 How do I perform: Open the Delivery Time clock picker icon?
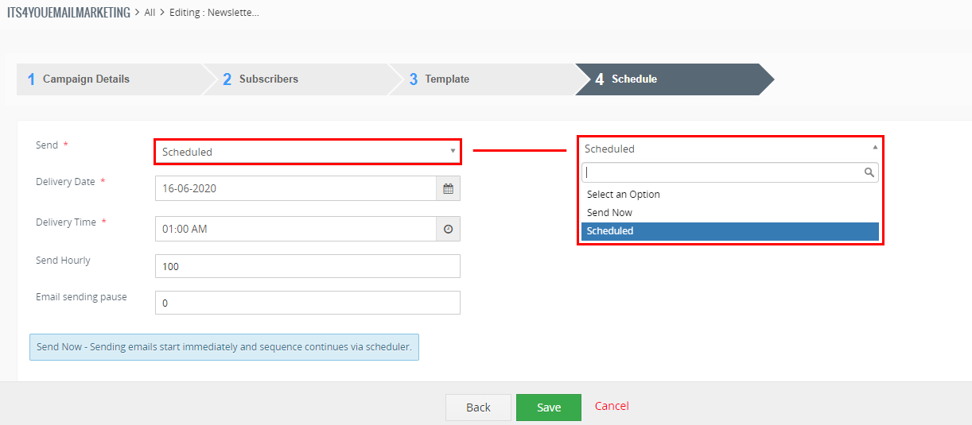point(448,229)
